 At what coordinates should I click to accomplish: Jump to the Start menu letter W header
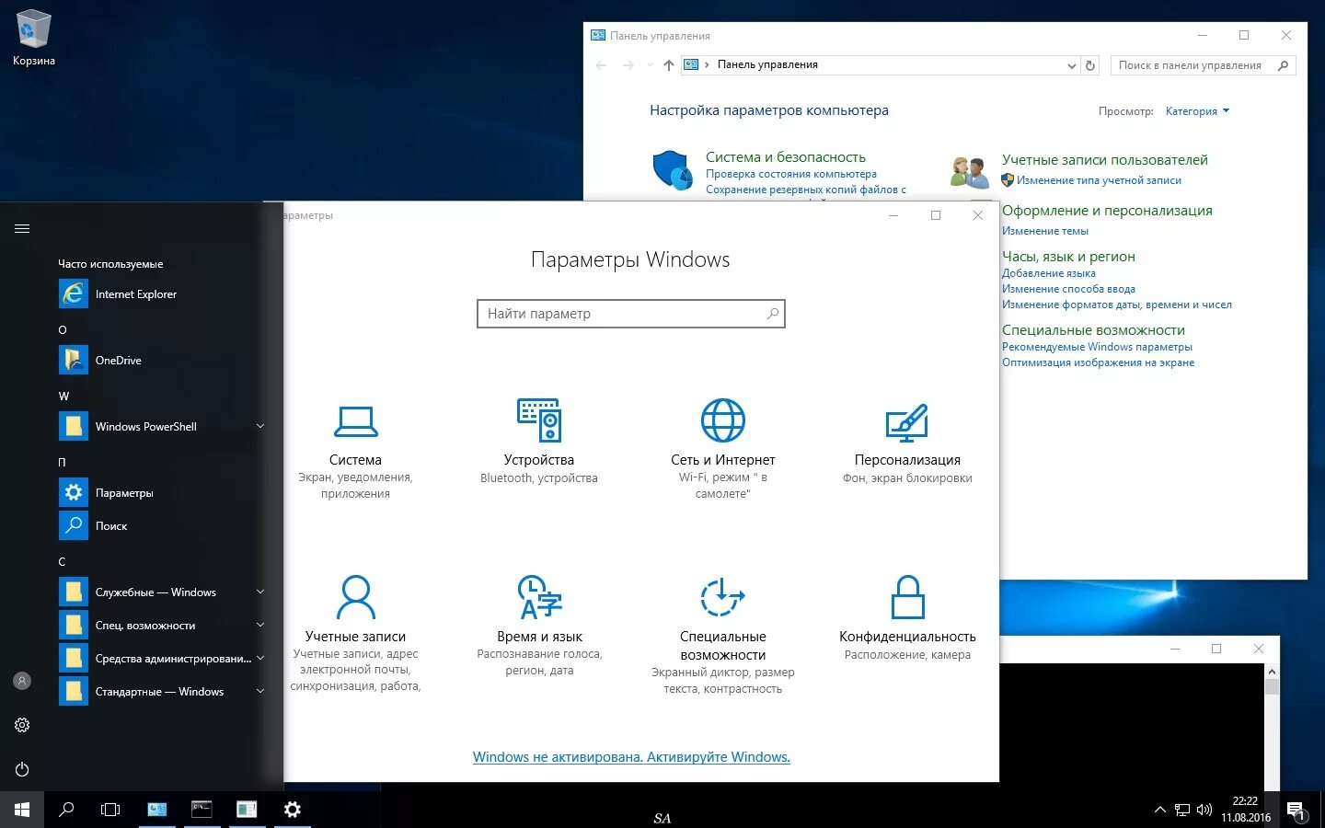click(x=63, y=397)
